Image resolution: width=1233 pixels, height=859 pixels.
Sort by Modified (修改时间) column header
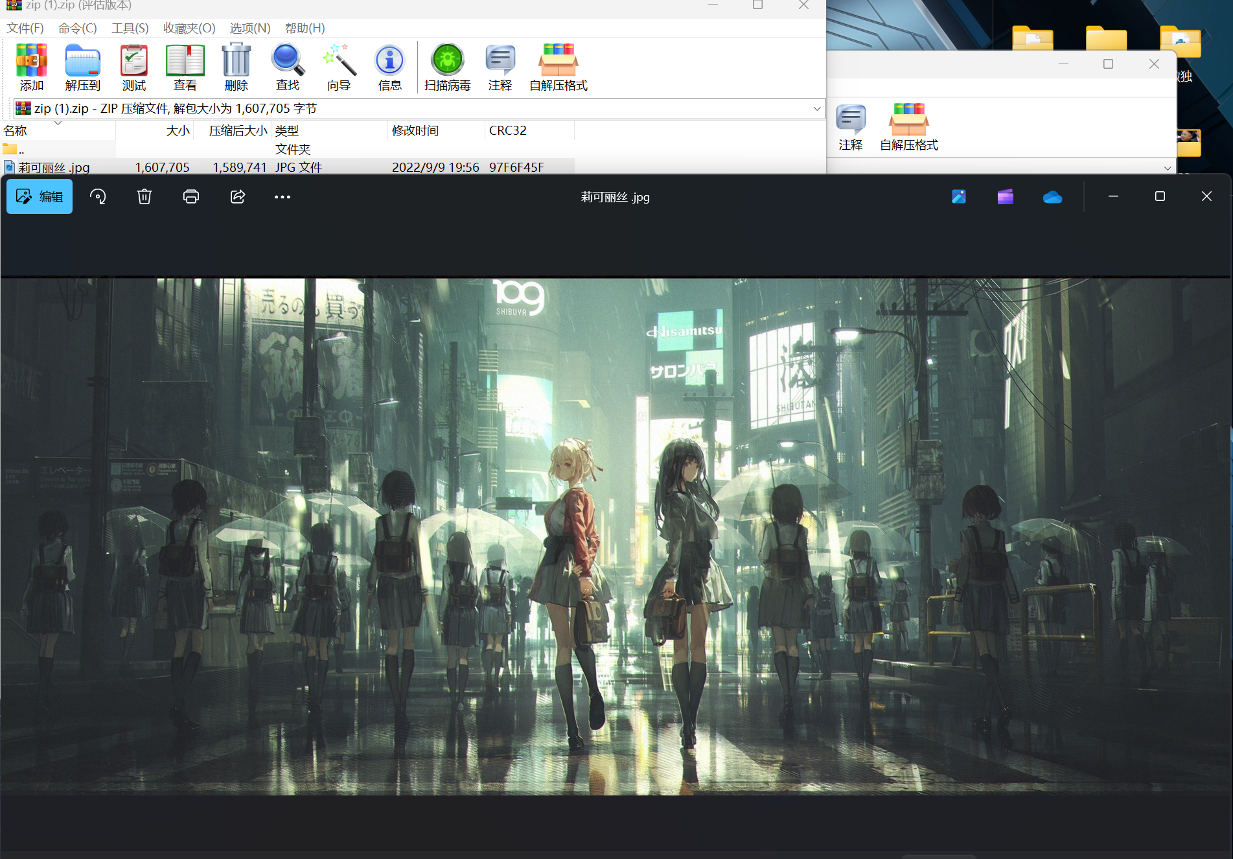pyautogui.click(x=436, y=130)
